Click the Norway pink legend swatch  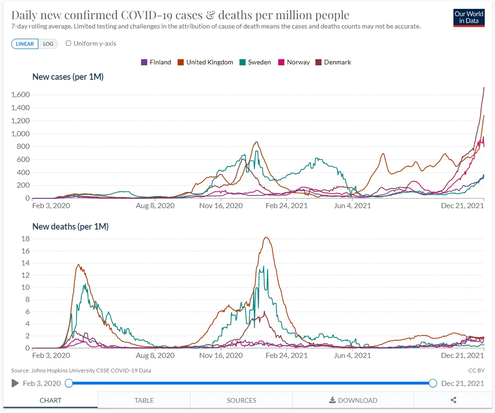tap(282, 62)
